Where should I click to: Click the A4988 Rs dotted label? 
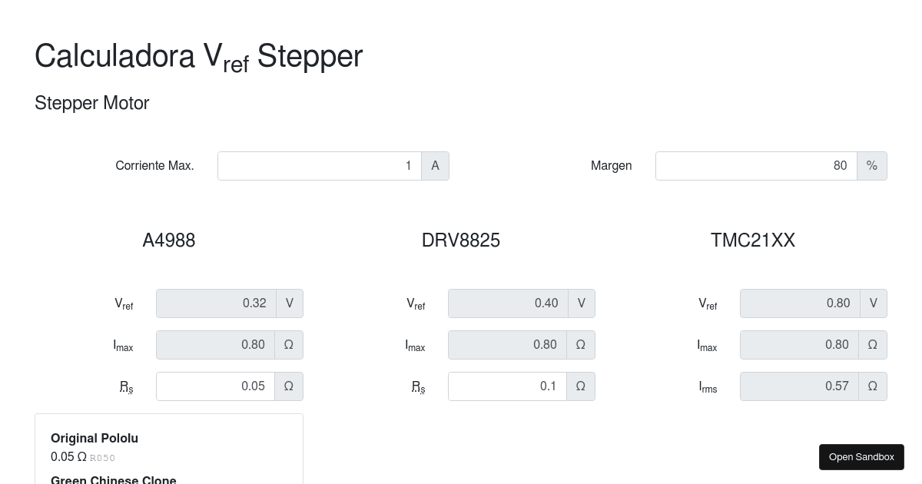point(126,386)
